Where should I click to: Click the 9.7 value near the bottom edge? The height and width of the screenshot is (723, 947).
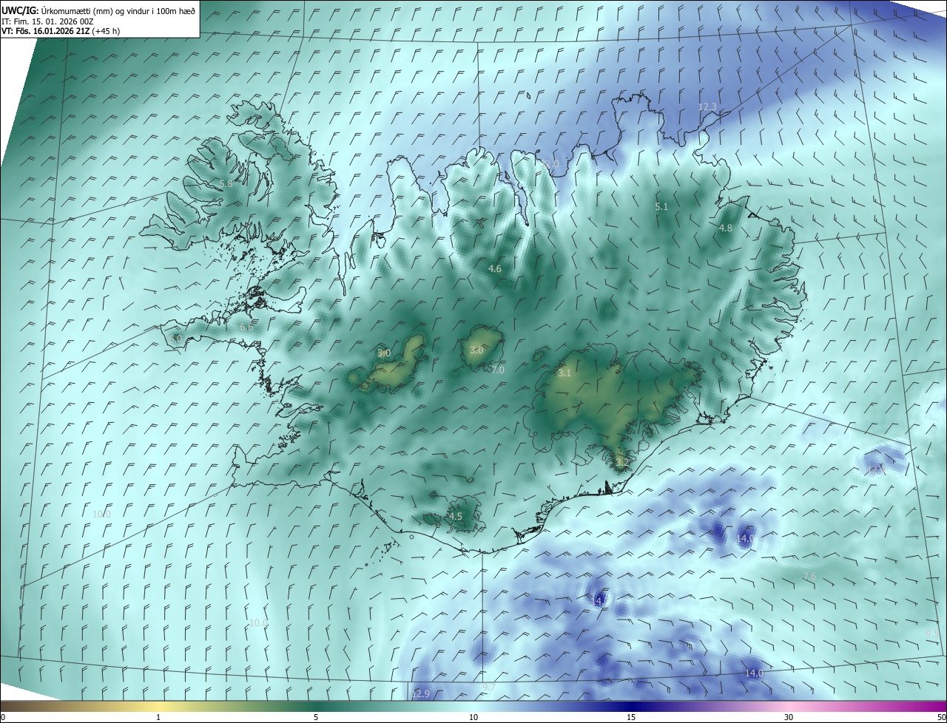tap(488, 688)
